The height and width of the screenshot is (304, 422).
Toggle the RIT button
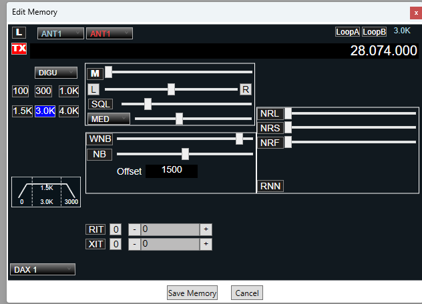[x=95, y=229]
